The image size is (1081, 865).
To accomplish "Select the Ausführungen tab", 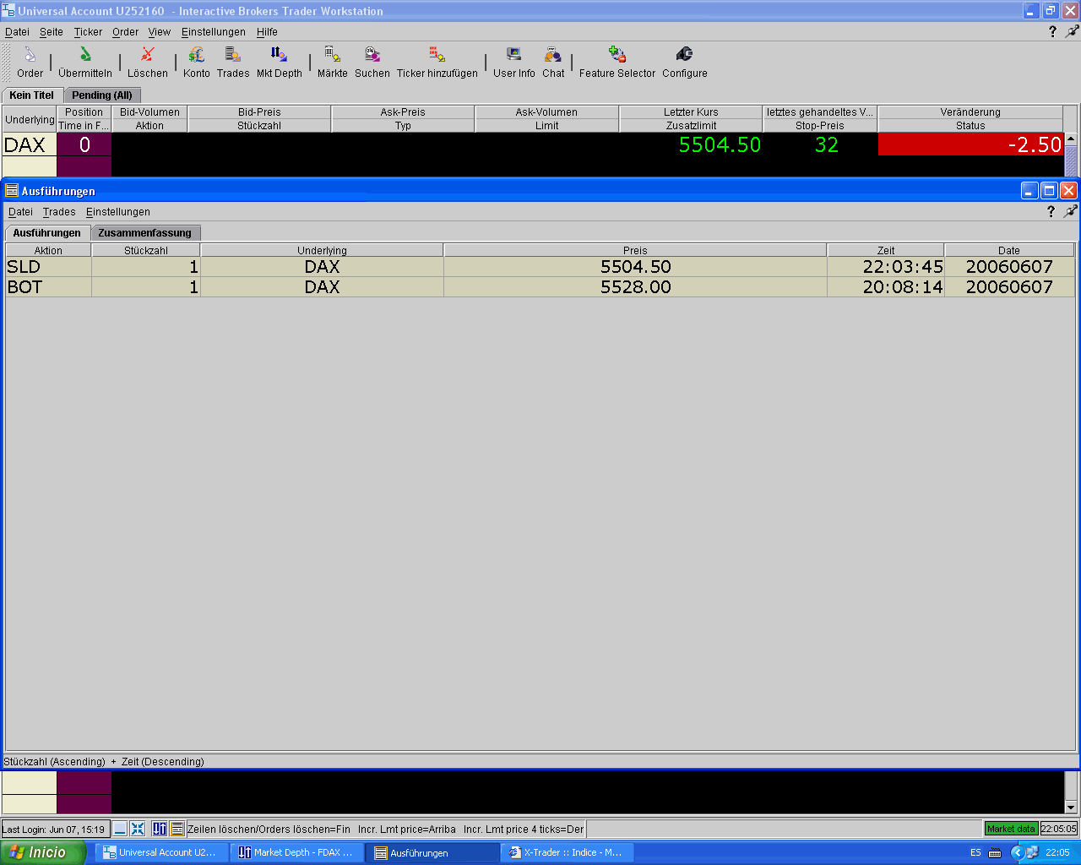I will point(47,233).
